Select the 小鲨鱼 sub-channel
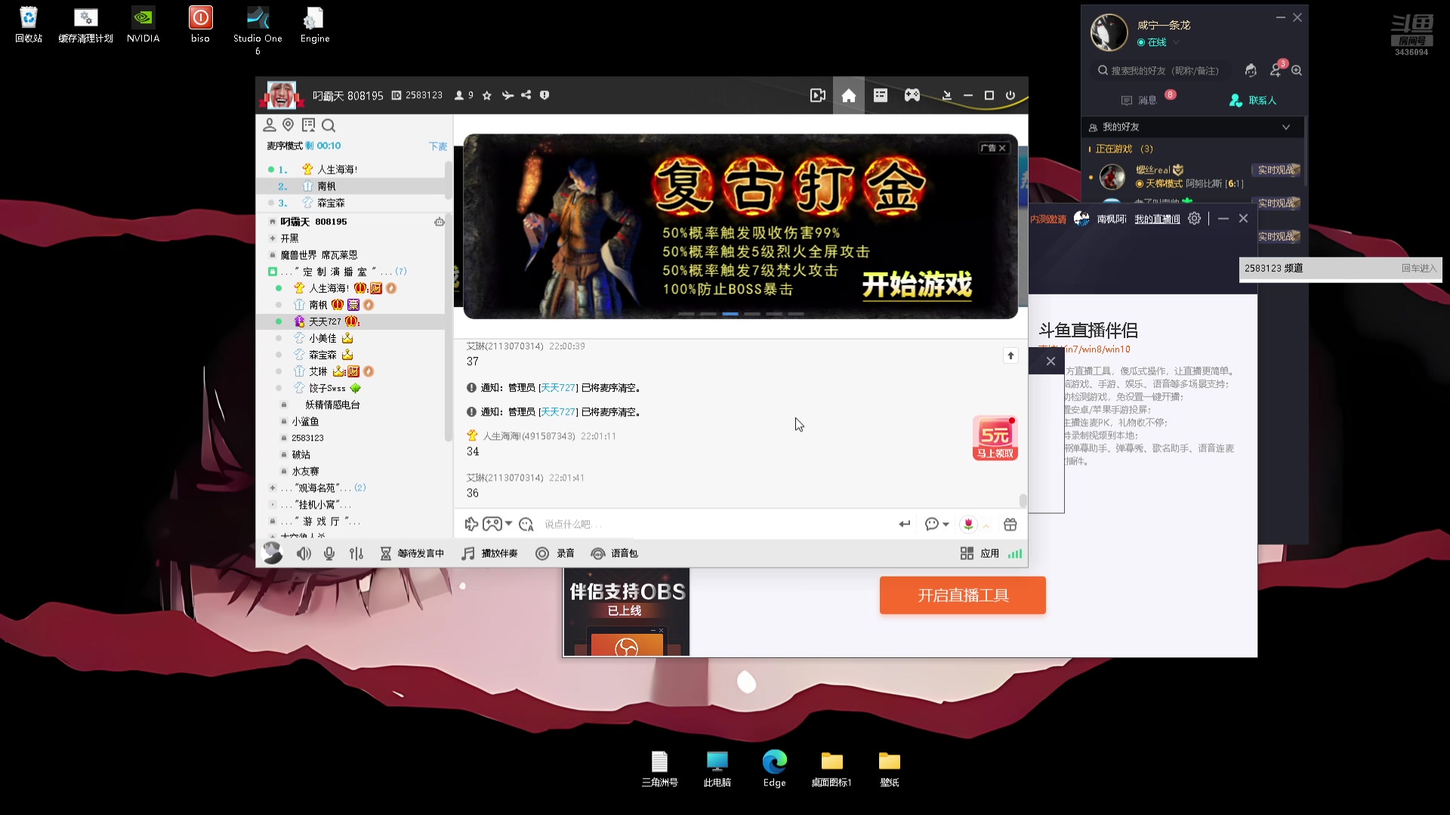 point(305,422)
